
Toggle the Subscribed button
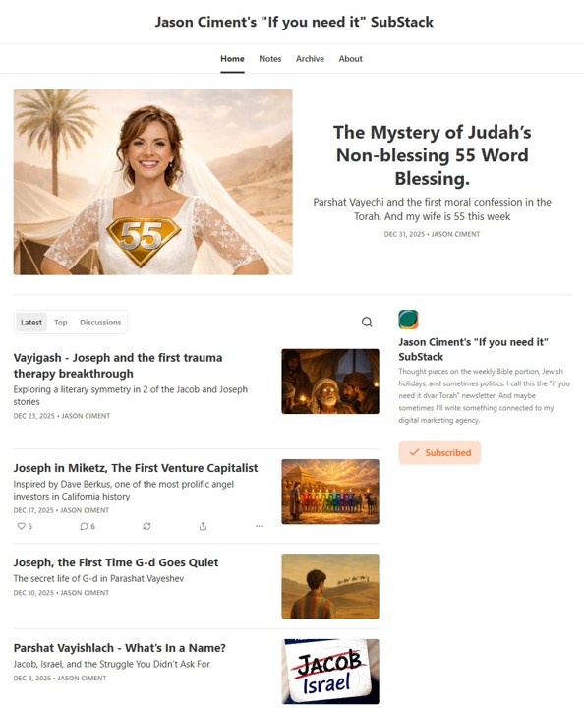[x=439, y=452]
